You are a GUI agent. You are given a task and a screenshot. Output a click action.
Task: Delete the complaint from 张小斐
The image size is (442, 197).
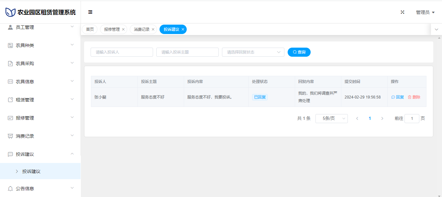pyautogui.click(x=414, y=97)
